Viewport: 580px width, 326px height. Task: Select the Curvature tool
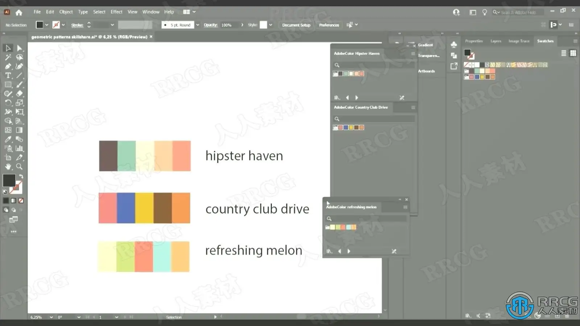[20, 66]
